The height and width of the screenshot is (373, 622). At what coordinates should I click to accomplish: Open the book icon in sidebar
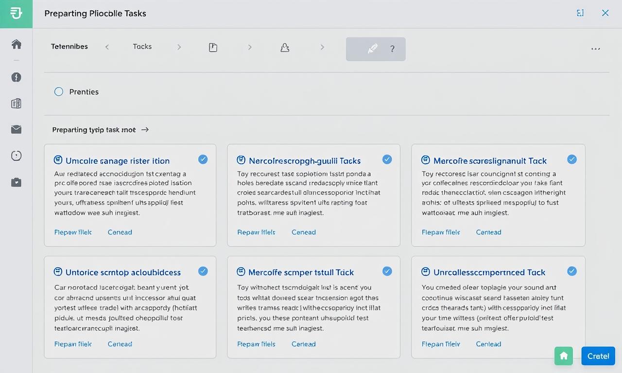[16, 103]
